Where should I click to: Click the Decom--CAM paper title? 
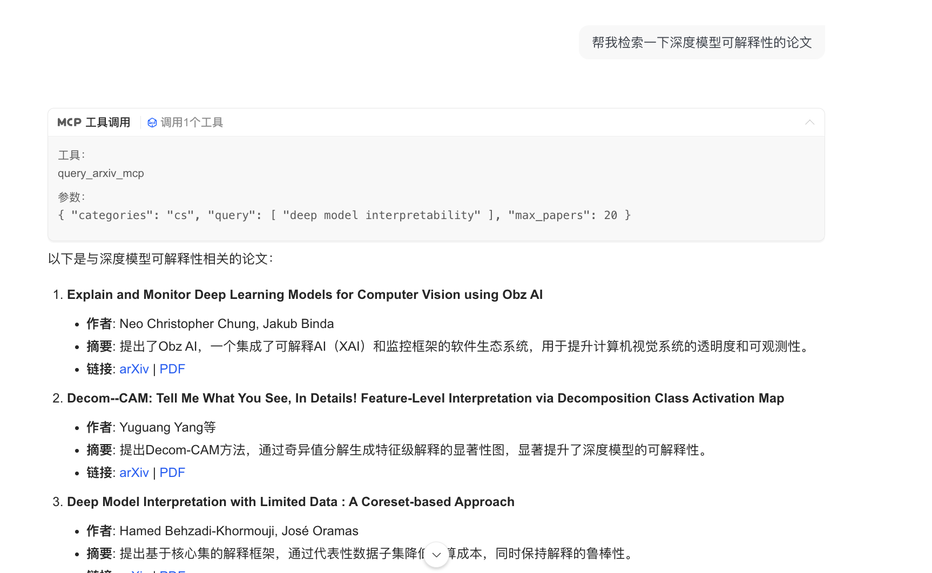point(425,398)
